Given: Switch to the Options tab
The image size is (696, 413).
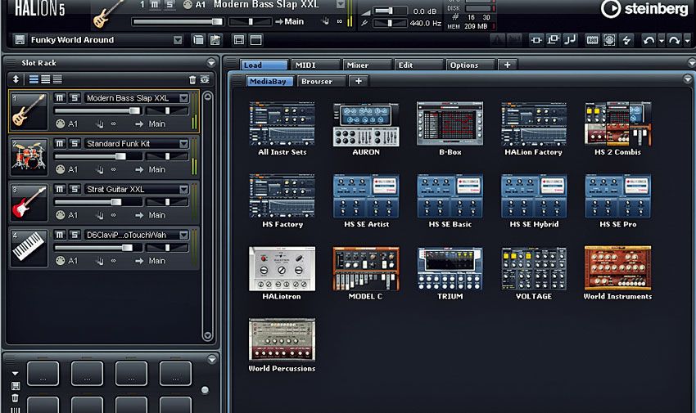Looking at the screenshot, I should [x=471, y=65].
